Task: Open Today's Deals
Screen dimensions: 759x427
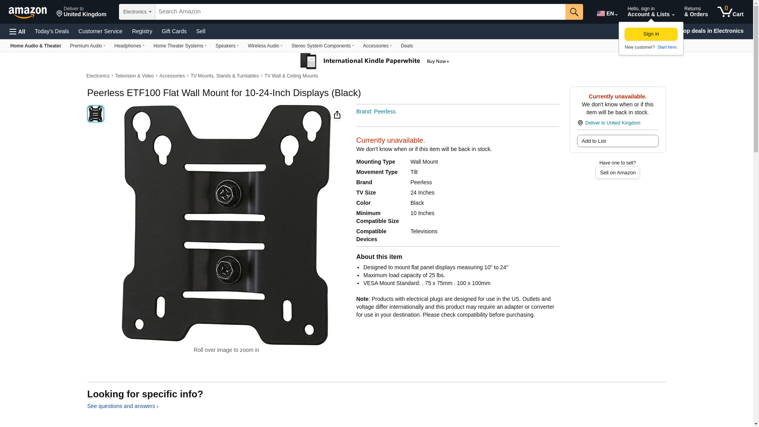Action: point(52,31)
